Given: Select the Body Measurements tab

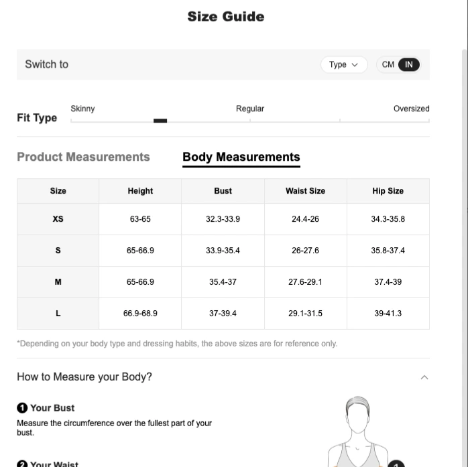Looking at the screenshot, I should click(241, 157).
